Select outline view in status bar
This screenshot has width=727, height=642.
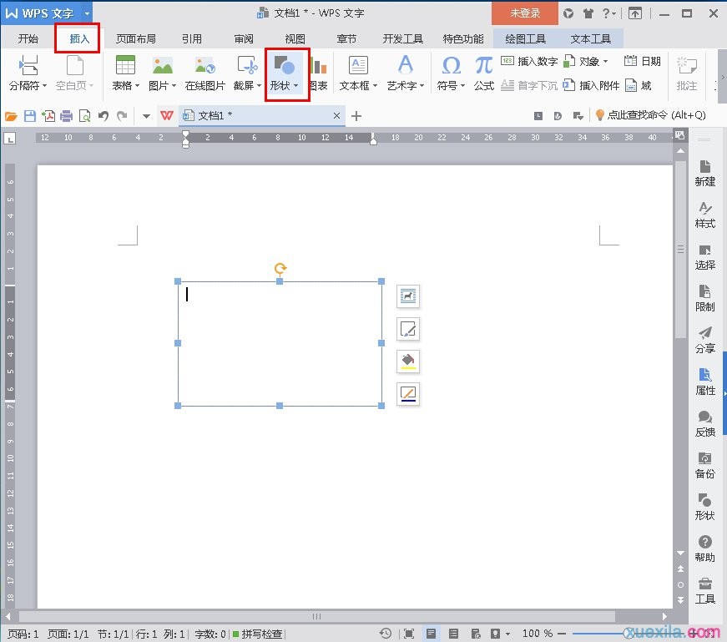point(453,633)
